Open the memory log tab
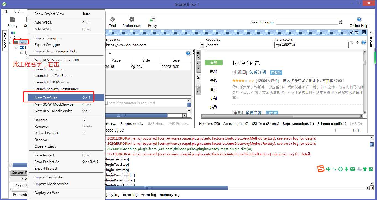Screen dimensions: 377x200 coord(170,194)
